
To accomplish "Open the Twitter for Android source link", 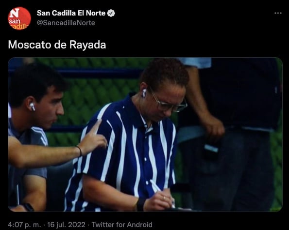I will point(122,225).
